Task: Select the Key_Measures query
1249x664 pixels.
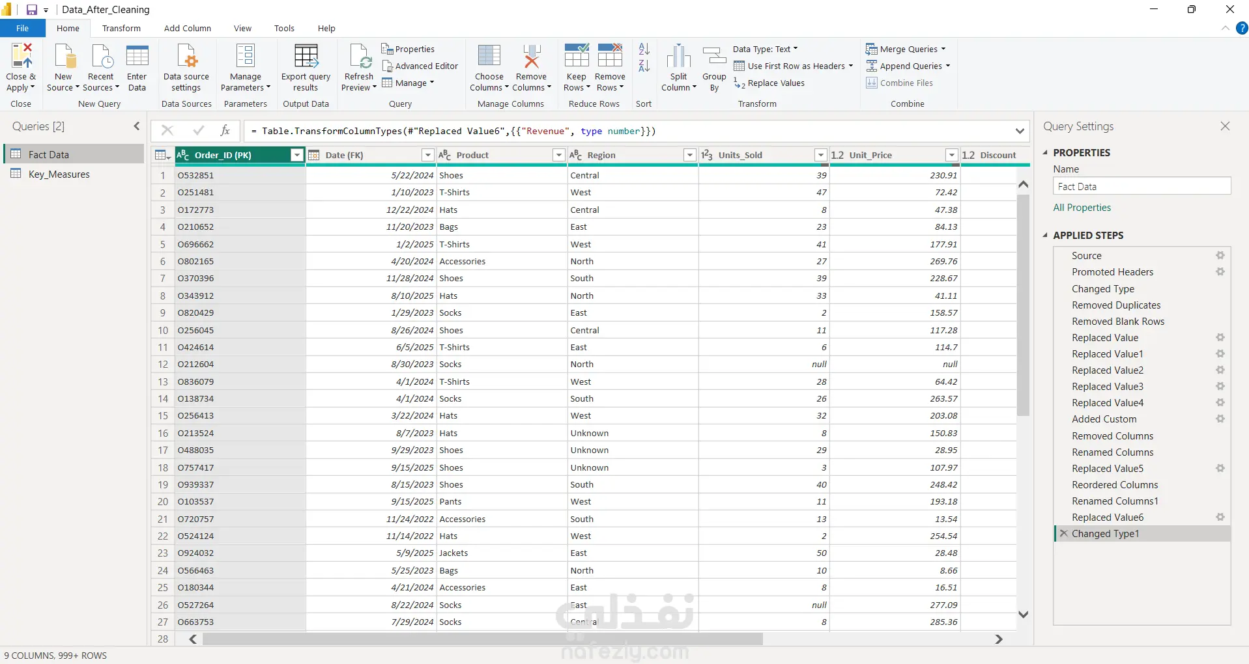Action: click(74, 174)
